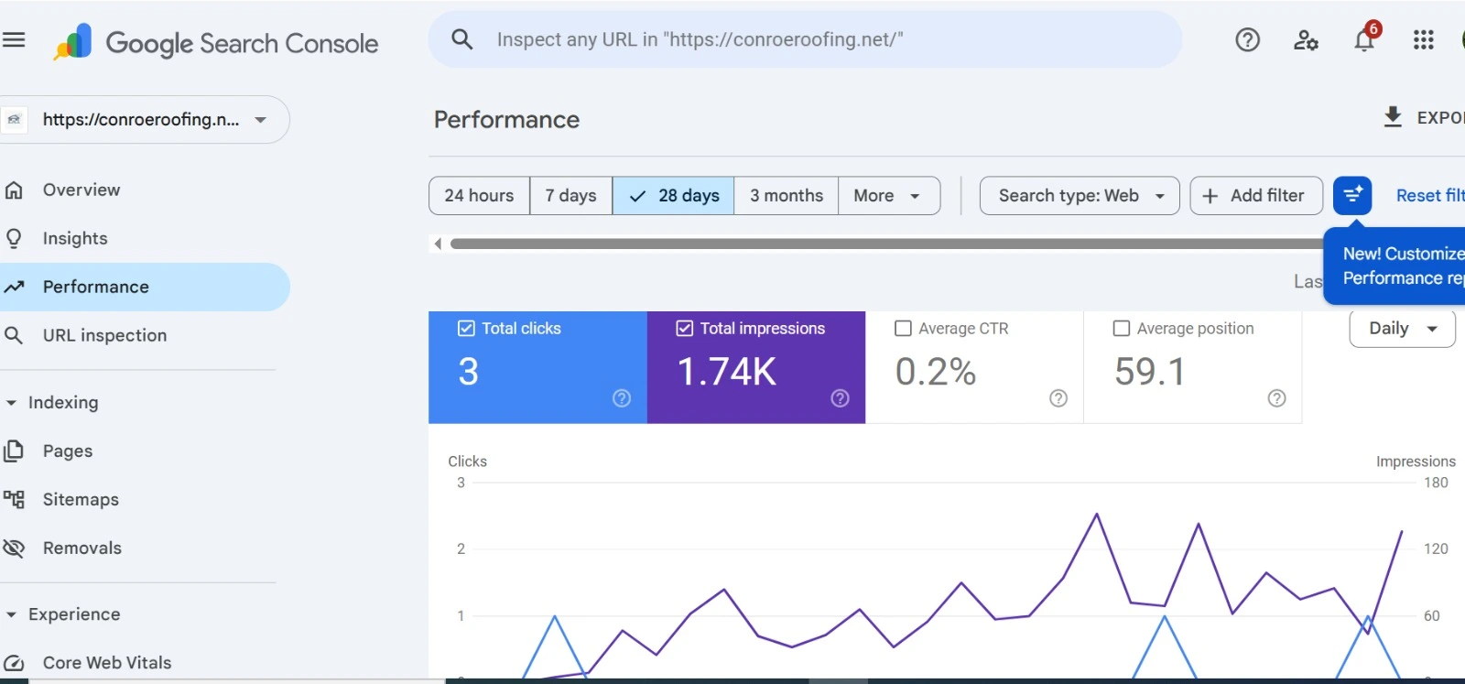This screenshot has height=684, width=1465.
Task: Select the 7 days date range
Action: coord(570,196)
